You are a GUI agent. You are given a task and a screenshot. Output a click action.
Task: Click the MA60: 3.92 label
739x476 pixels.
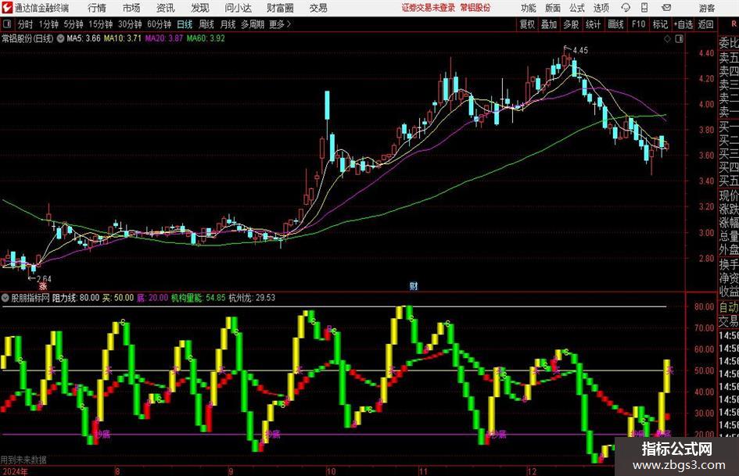[x=206, y=38]
